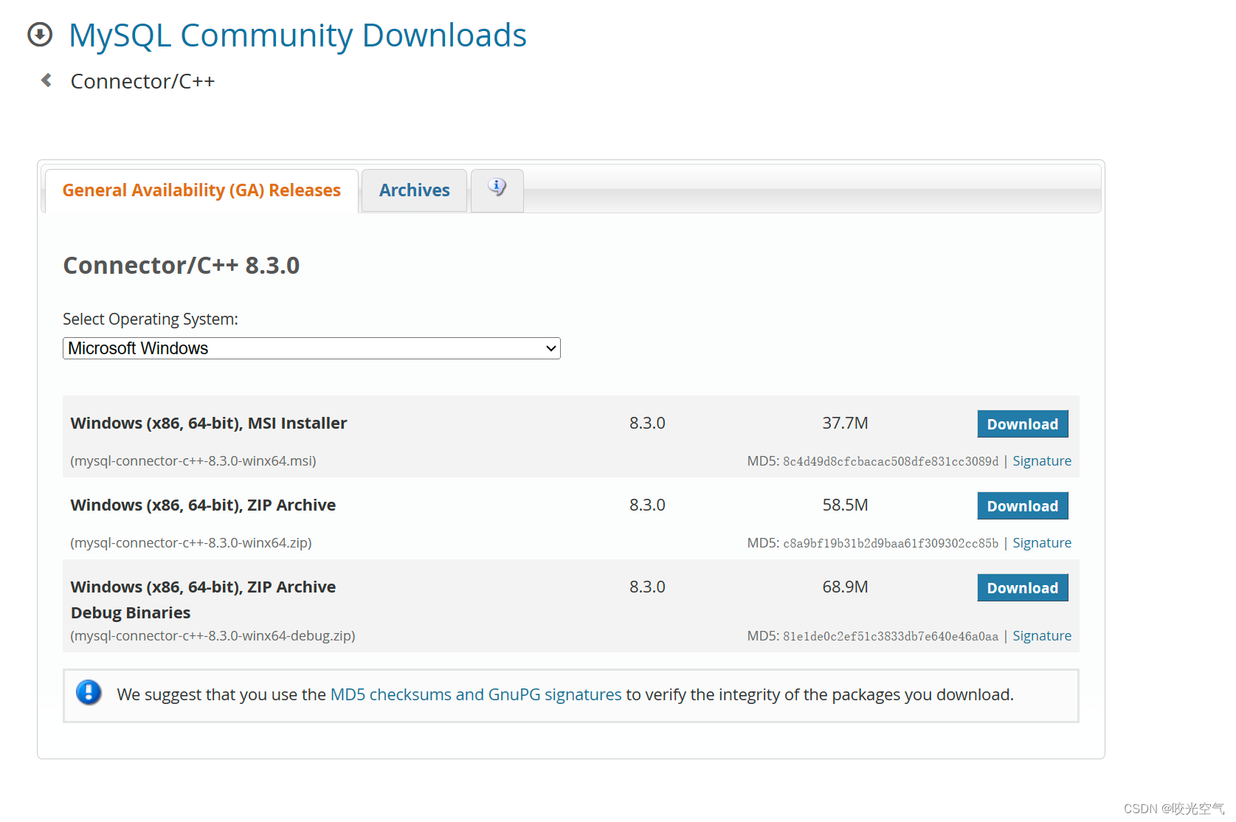
Task: Click MD5 hash c8a9bf19b31b2d9baa61f309302cc85b
Action: 891,544
